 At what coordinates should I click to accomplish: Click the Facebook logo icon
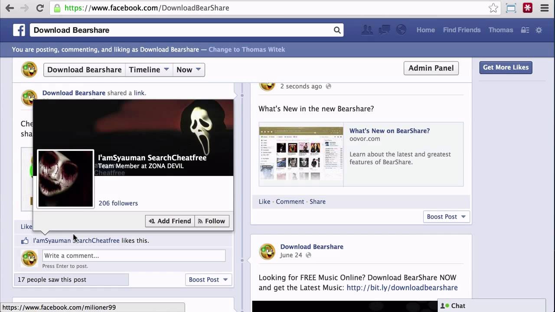coord(19,30)
